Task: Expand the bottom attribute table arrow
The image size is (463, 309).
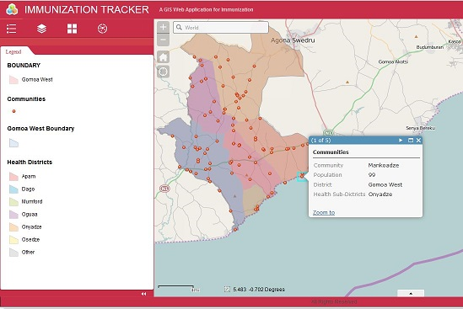Action: (x=411, y=293)
